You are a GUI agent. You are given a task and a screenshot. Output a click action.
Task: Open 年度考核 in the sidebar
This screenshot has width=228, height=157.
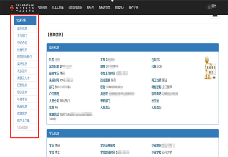tap(22, 99)
